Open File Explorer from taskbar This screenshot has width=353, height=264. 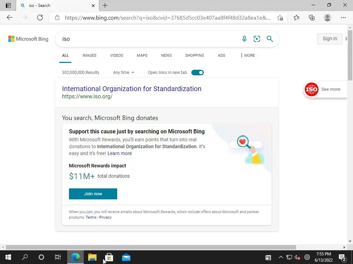click(x=92, y=257)
